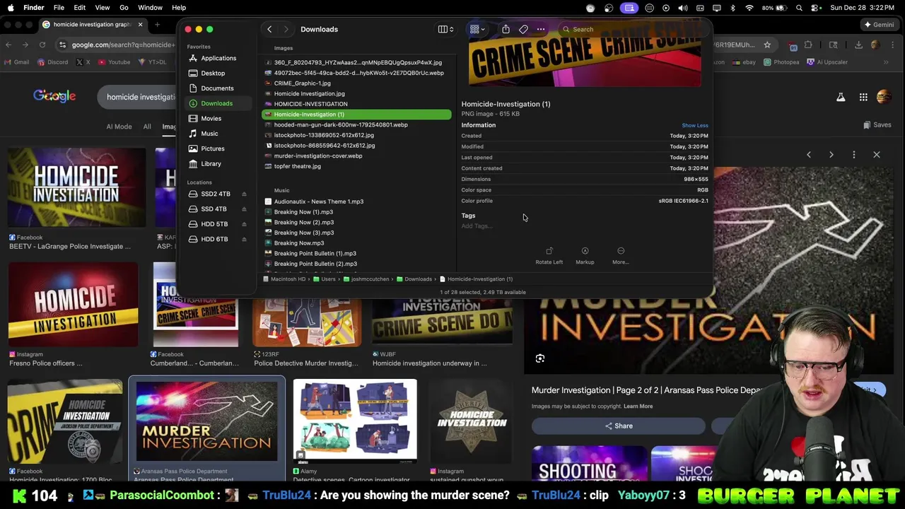The width and height of the screenshot is (905, 509).
Task: Open the Learn More copyright link
Action: pyautogui.click(x=638, y=406)
